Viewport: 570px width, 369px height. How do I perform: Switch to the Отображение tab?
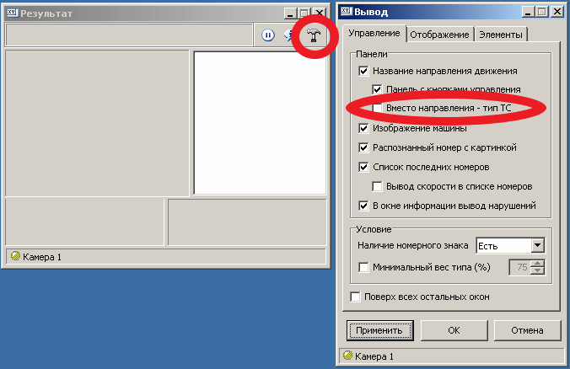[439, 35]
